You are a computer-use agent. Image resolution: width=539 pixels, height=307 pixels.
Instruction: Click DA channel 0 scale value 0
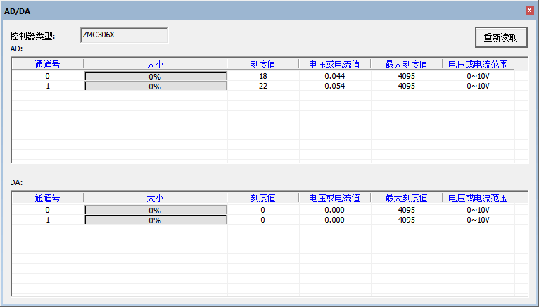point(263,210)
